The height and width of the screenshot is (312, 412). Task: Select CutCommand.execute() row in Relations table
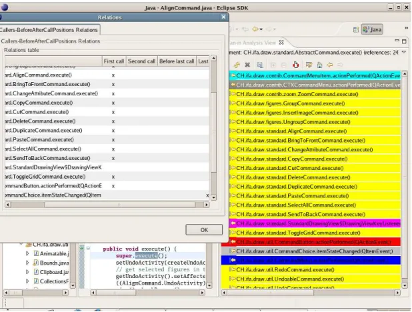[107, 112]
